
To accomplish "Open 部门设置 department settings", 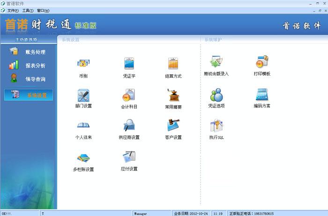I will tap(83, 95).
